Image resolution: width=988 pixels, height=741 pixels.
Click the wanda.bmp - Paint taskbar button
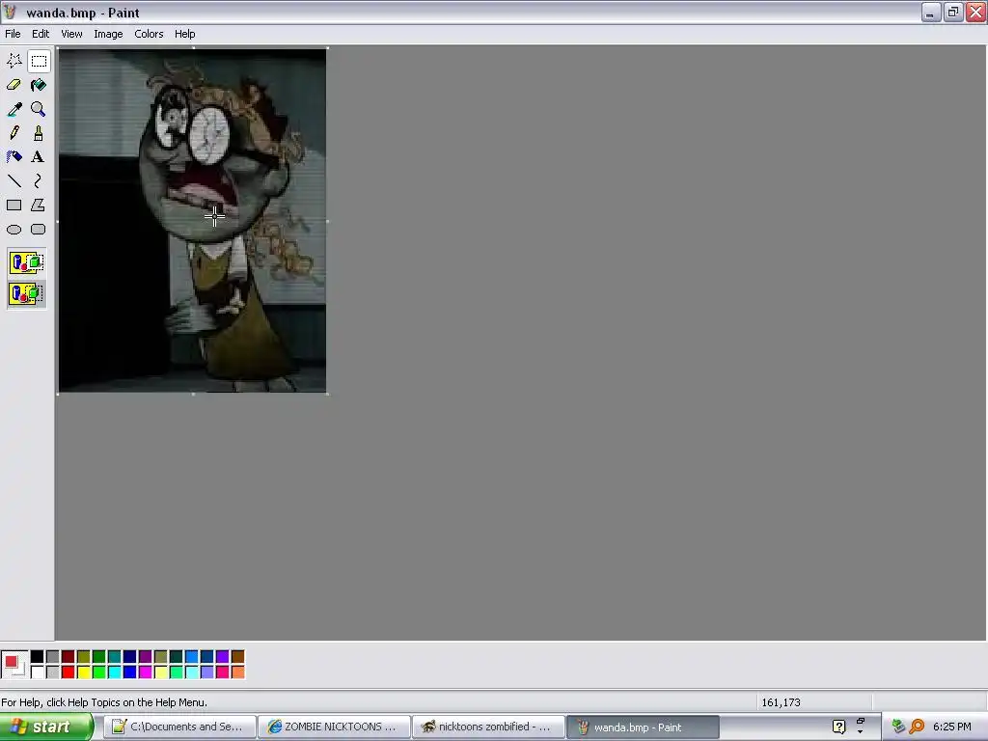tap(643, 727)
